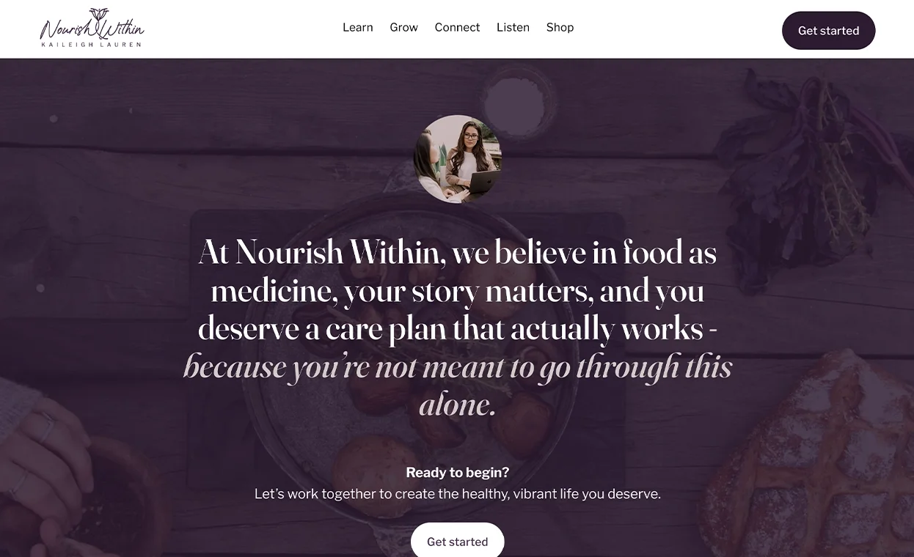Click the 'At Nourish Within' headline
The height and width of the screenshot is (557, 914).
457,290
